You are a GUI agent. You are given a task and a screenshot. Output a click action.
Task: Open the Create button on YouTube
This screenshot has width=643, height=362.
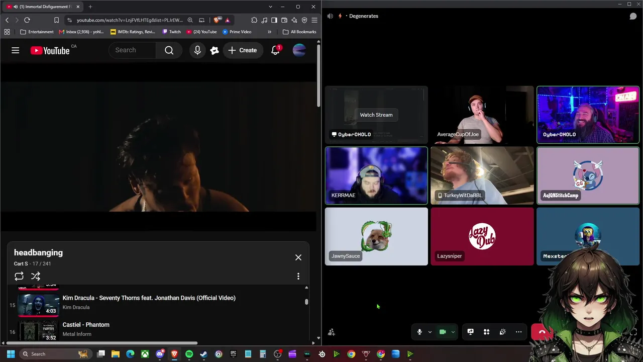[x=243, y=50]
